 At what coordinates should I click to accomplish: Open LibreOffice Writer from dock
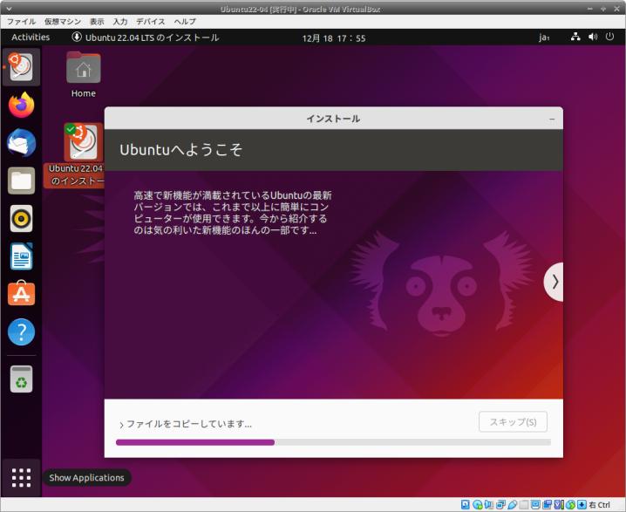21,256
